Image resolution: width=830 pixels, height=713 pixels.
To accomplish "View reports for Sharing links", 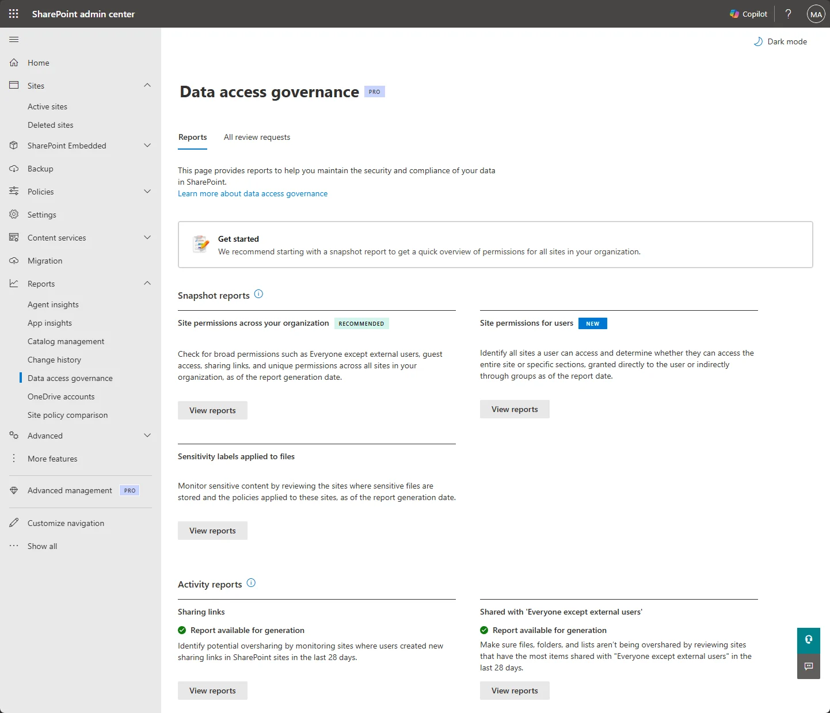I will click(x=212, y=691).
